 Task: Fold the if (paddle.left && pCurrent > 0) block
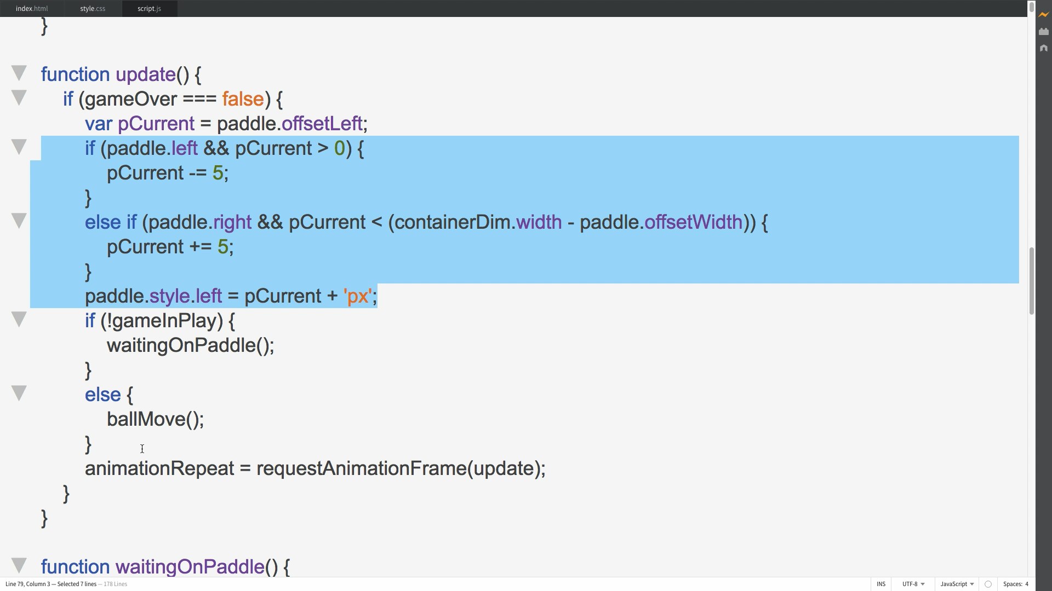coord(19,147)
